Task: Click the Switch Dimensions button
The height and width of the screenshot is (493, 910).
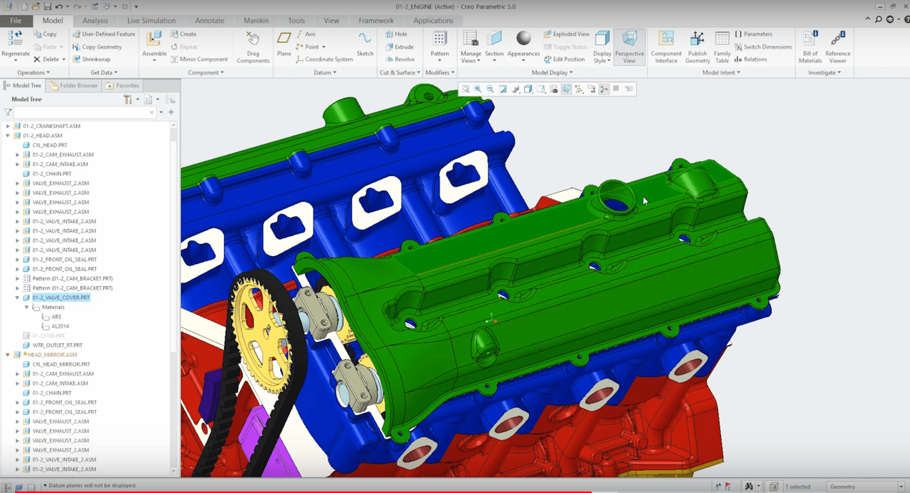Action: coord(763,46)
